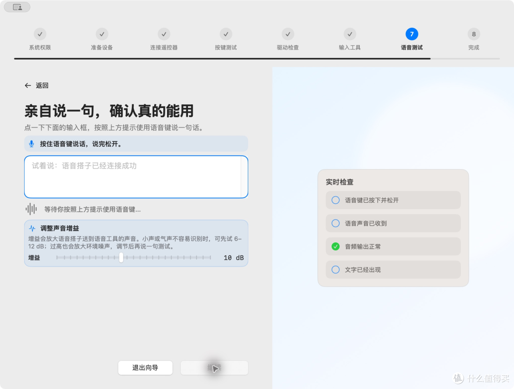Click the 连接遥控器 step checkmark icon
Image resolution: width=514 pixels, height=389 pixels.
click(x=164, y=34)
